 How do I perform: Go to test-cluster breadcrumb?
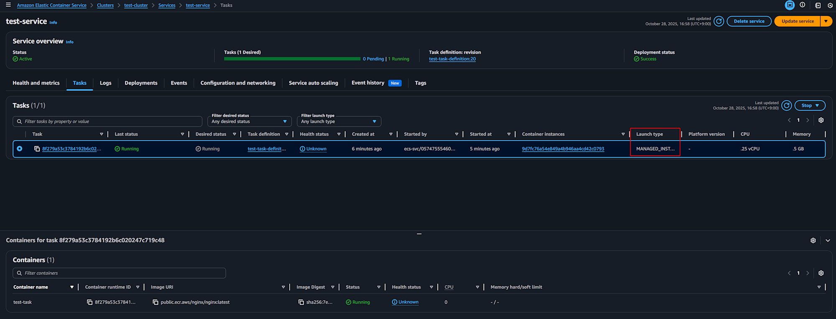click(136, 5)
